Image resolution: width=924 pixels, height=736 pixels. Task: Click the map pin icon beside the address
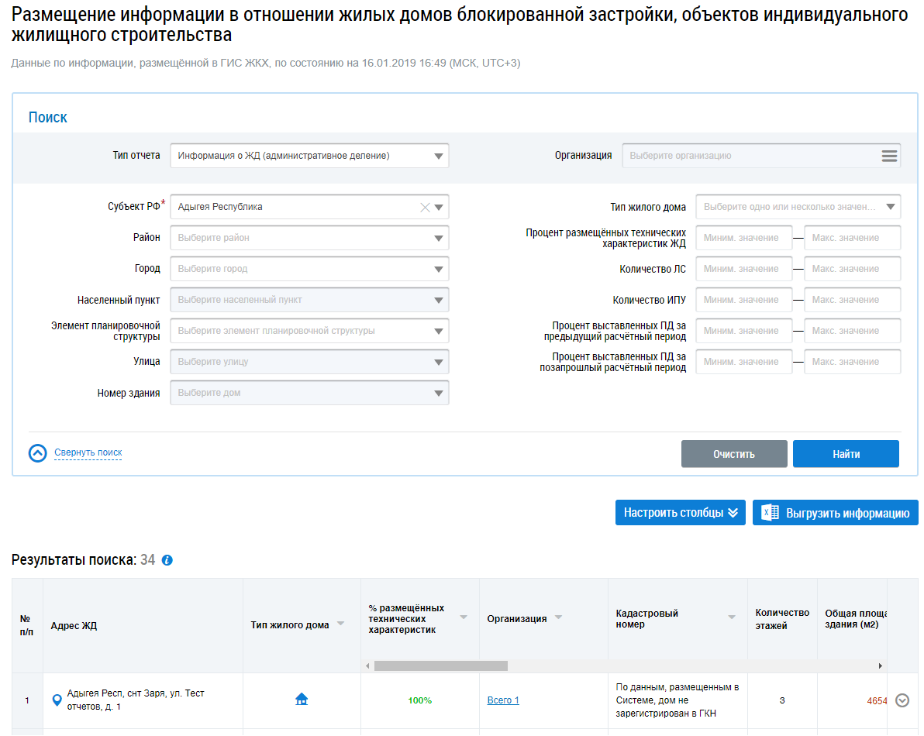tap(57, 700)
